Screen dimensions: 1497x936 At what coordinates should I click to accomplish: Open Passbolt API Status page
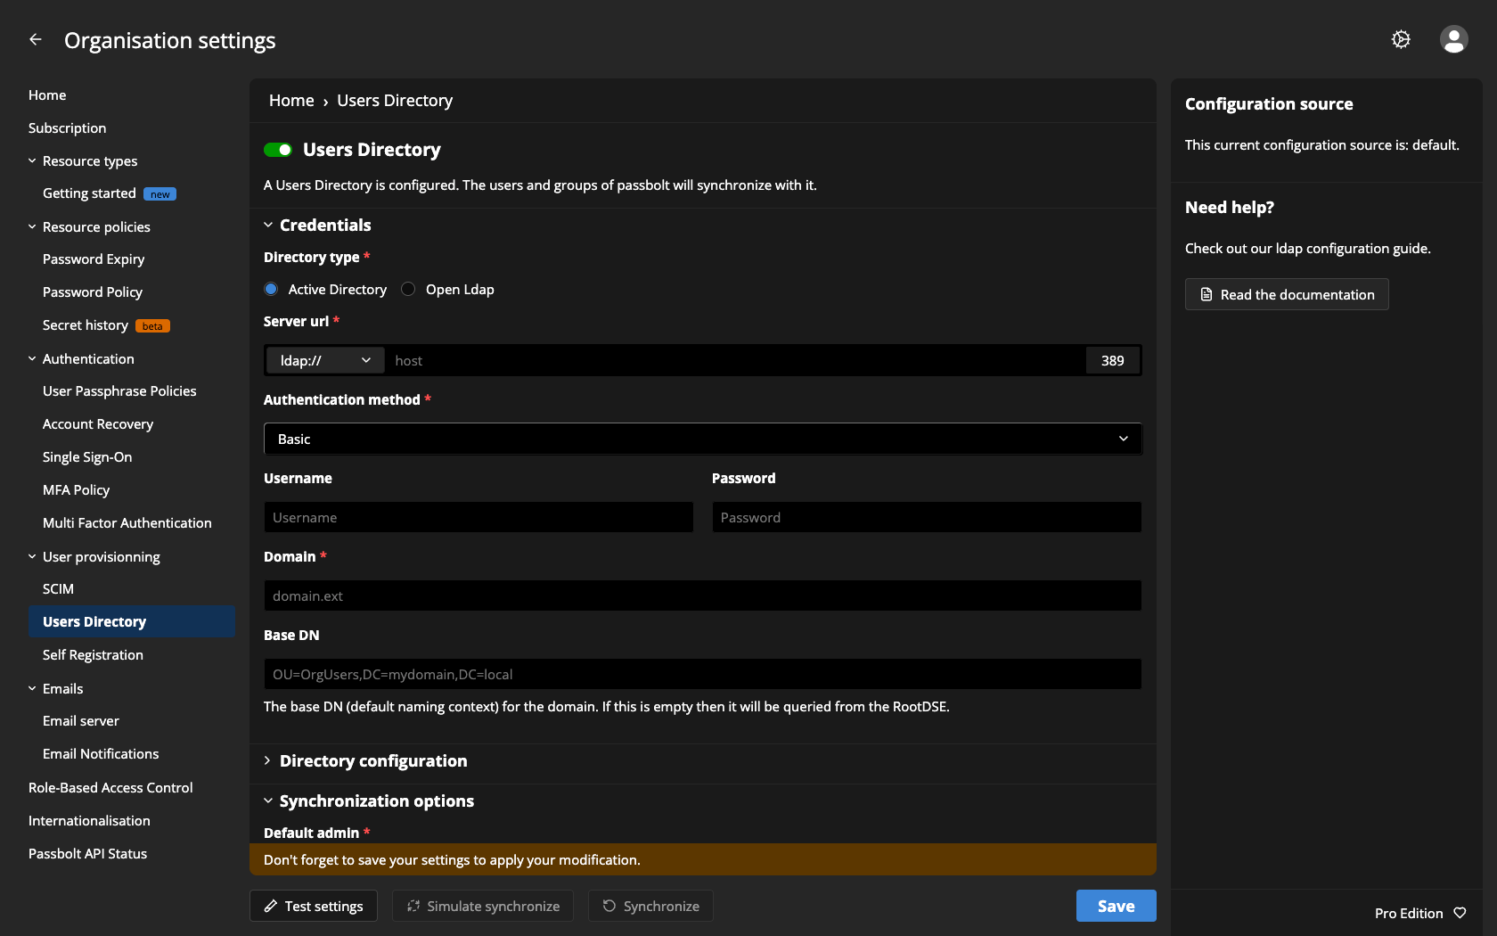87,854
